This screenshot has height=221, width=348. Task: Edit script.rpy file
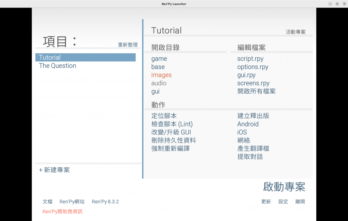coord(250,58)
